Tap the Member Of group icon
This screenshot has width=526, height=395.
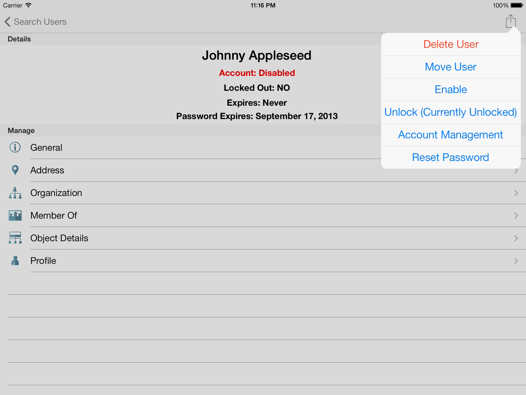click(x=15, y=216)
